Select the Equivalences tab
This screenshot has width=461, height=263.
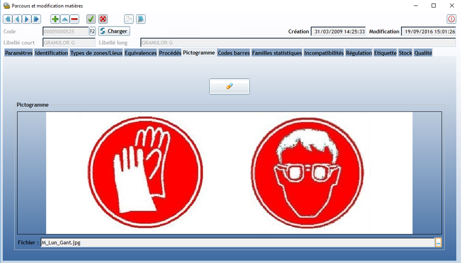pyautogui.click(x=140, y=53)
